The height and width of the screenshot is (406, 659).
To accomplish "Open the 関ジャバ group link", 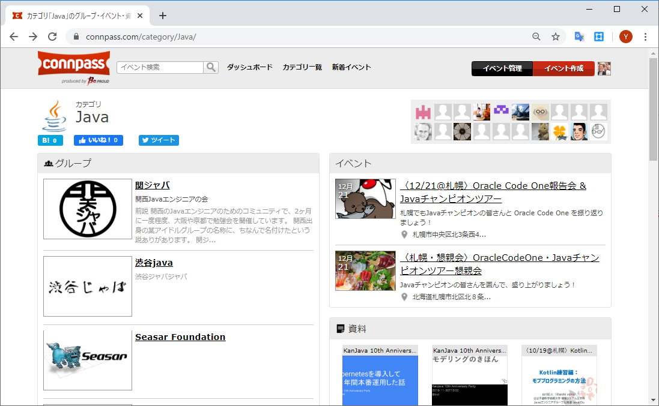I will click(x=152, y=185).
